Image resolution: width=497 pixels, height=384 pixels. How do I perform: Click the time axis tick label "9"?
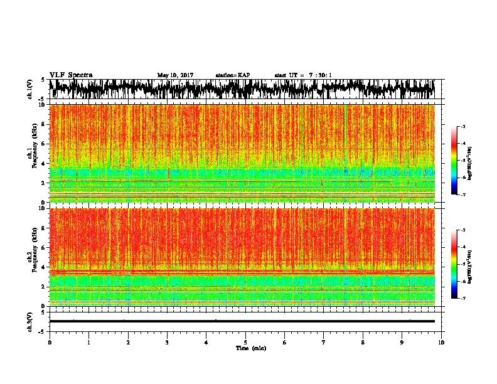tap(402, 343)
